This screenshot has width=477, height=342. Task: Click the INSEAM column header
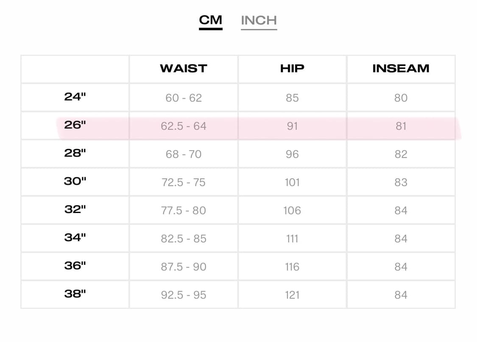coord(401,68)
